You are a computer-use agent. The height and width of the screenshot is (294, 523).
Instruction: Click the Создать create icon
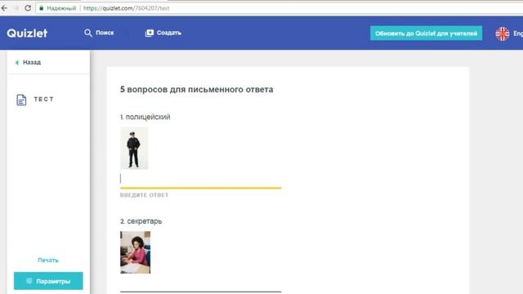[x=150, y=33]
